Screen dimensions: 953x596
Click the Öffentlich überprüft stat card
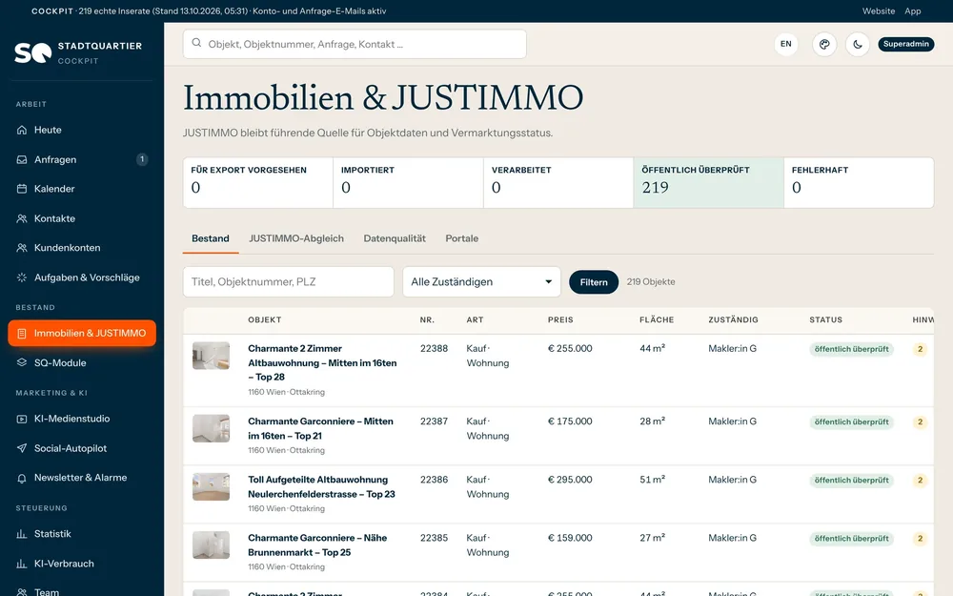point(708,182)
